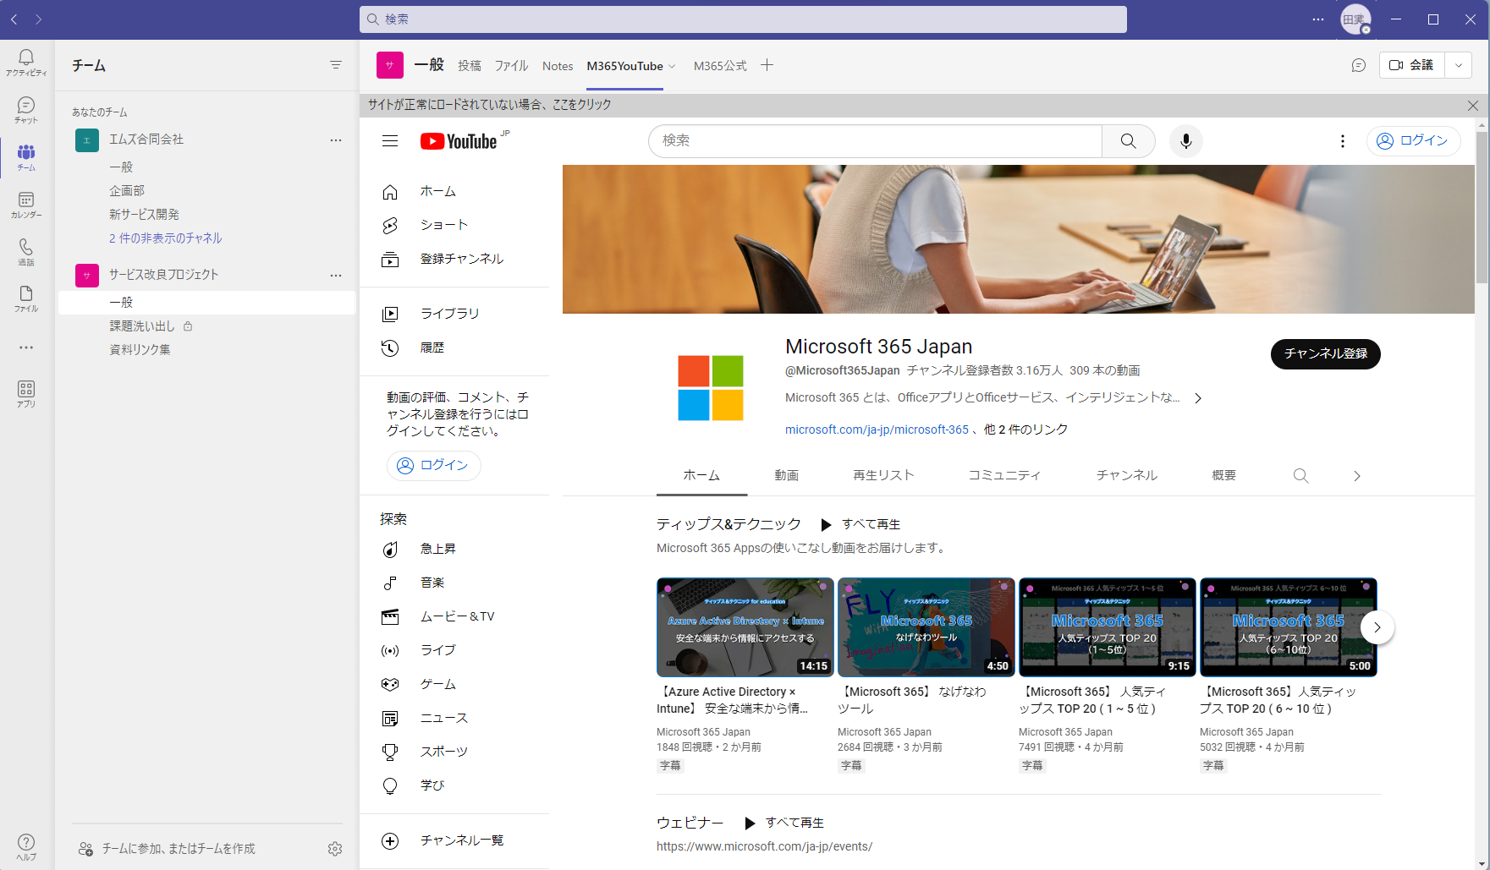This screenshot has height=870, width=1490.
Task: Expand the M365YouTube tab dropdown
Action: pos(672,66)
